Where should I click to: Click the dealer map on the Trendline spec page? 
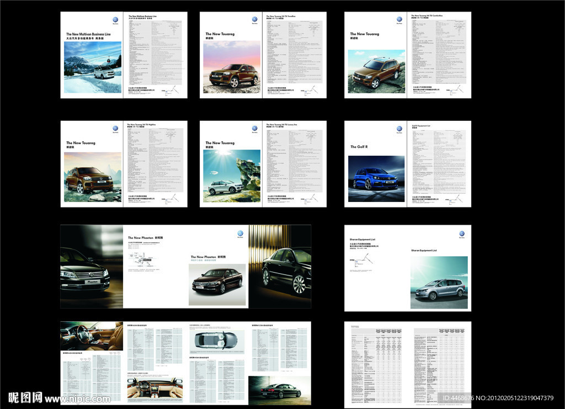[310, 90]
